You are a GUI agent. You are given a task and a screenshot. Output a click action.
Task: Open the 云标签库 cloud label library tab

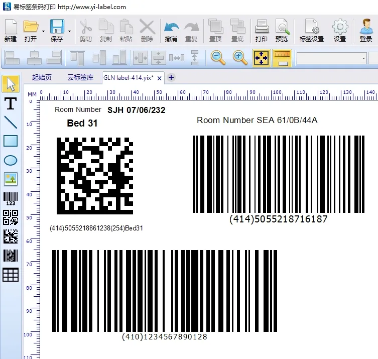coord(80,77)
